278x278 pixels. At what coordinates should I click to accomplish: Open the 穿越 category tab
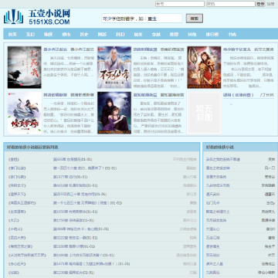click(x=156, y=34)
